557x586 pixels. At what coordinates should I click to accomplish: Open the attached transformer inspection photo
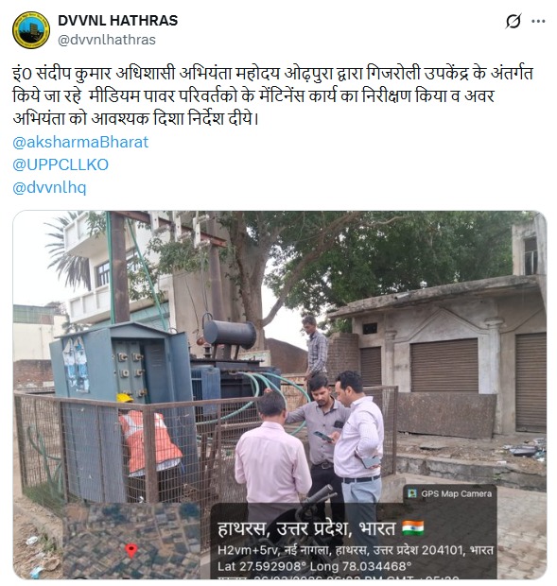click(x=280, y=395)
